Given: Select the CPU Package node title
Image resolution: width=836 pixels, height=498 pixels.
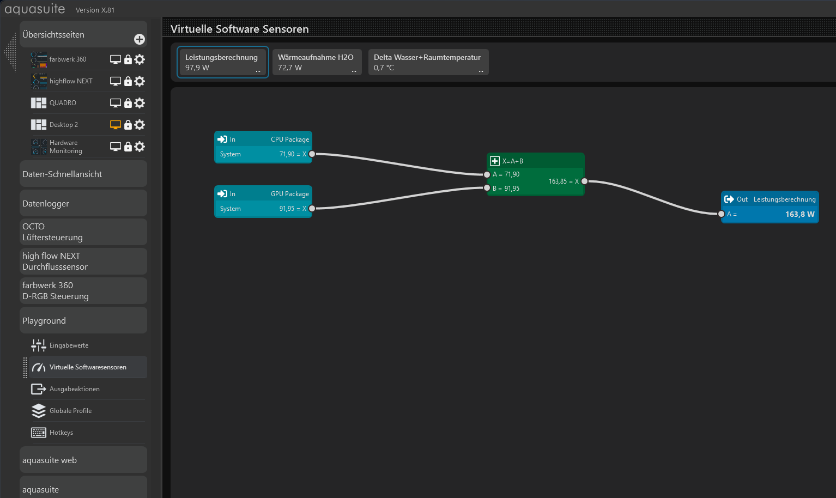Looking at the screenshot, I should tap(290, 139).
